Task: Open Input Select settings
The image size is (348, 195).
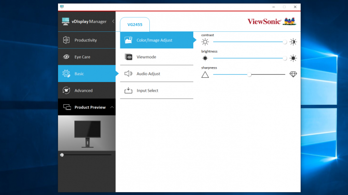Action: (157, 90)
